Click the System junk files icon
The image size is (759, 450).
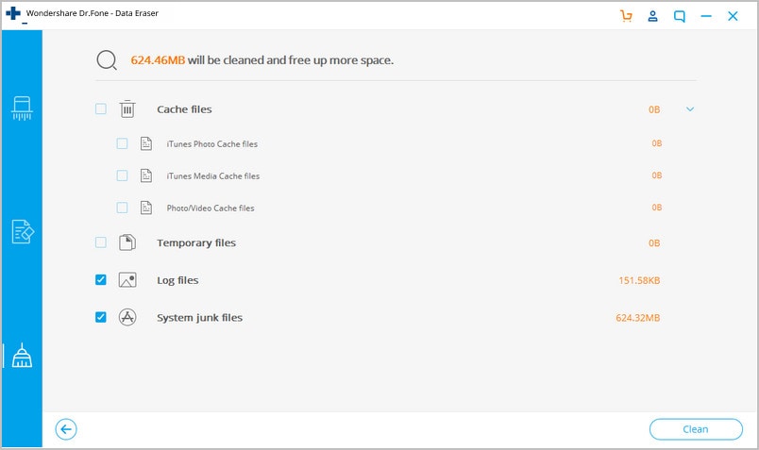click(x=127, y=318)
